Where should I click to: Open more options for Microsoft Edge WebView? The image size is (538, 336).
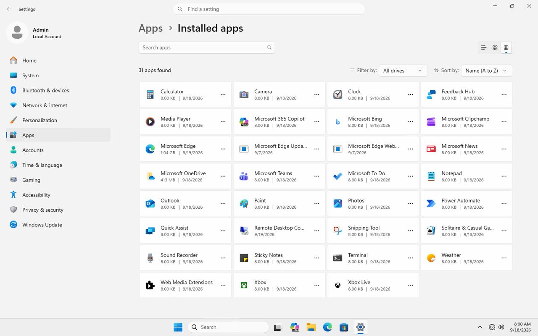coord(411,149)
